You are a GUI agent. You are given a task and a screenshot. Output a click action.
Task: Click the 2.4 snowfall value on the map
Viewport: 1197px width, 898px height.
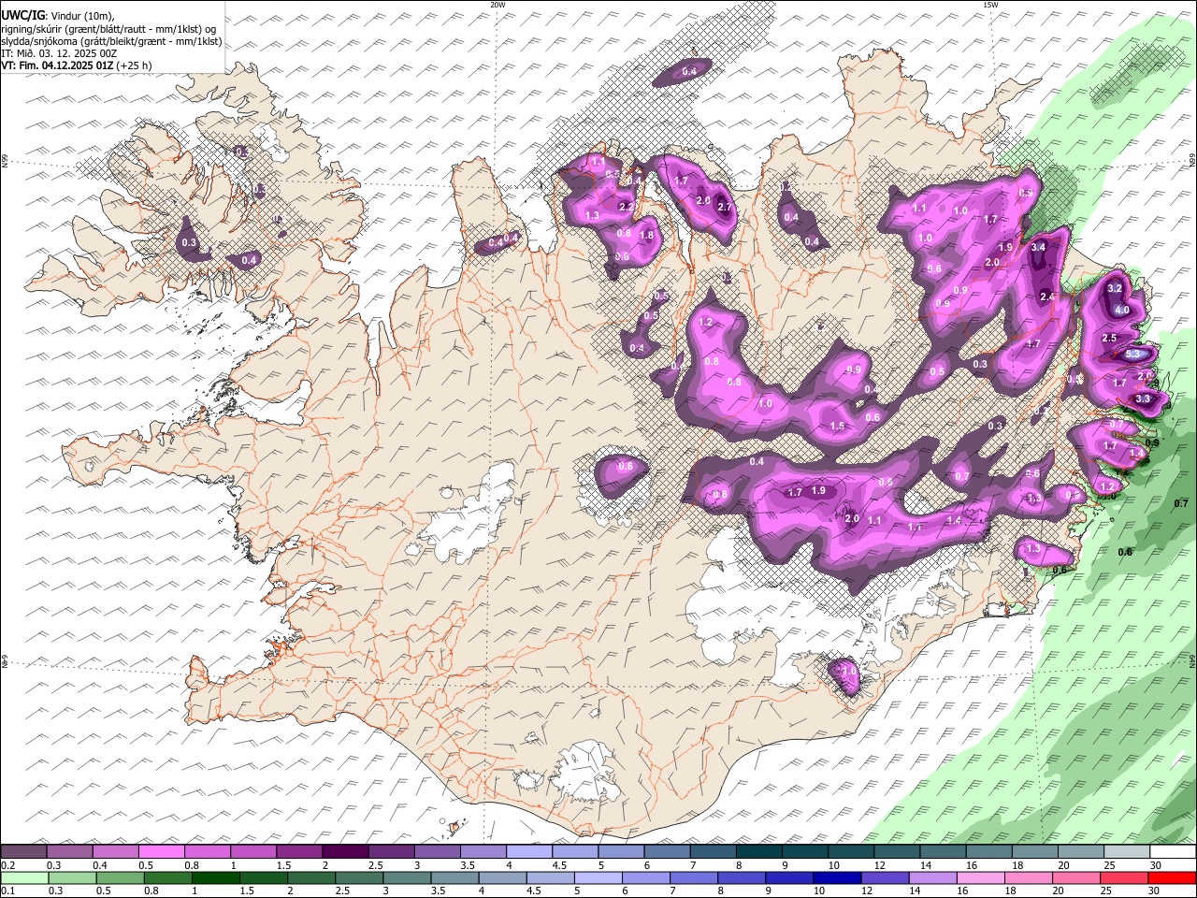coord(1047,297)
